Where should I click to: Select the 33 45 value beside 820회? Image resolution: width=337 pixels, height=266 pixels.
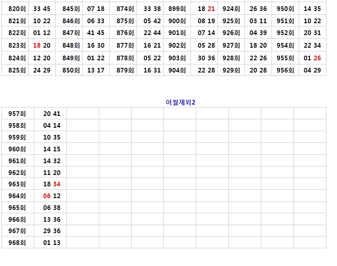point(42,8)
